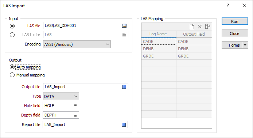This screenshot has height=138, width=253.
Task: Select the DENB Output Field cell
Action: coord(194,49)
